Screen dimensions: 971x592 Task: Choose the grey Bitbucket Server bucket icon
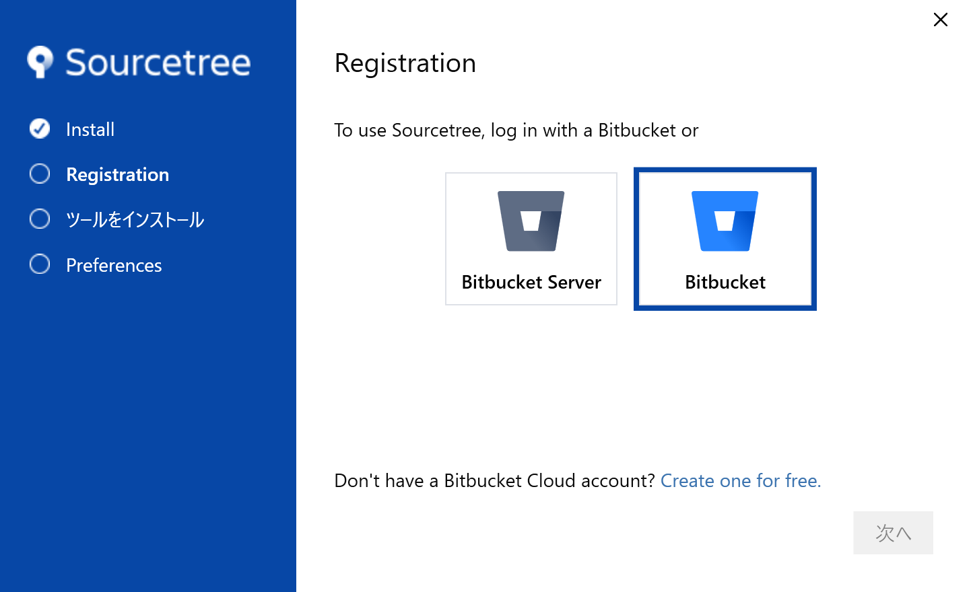pyautogui.click(x=531, y=221)
